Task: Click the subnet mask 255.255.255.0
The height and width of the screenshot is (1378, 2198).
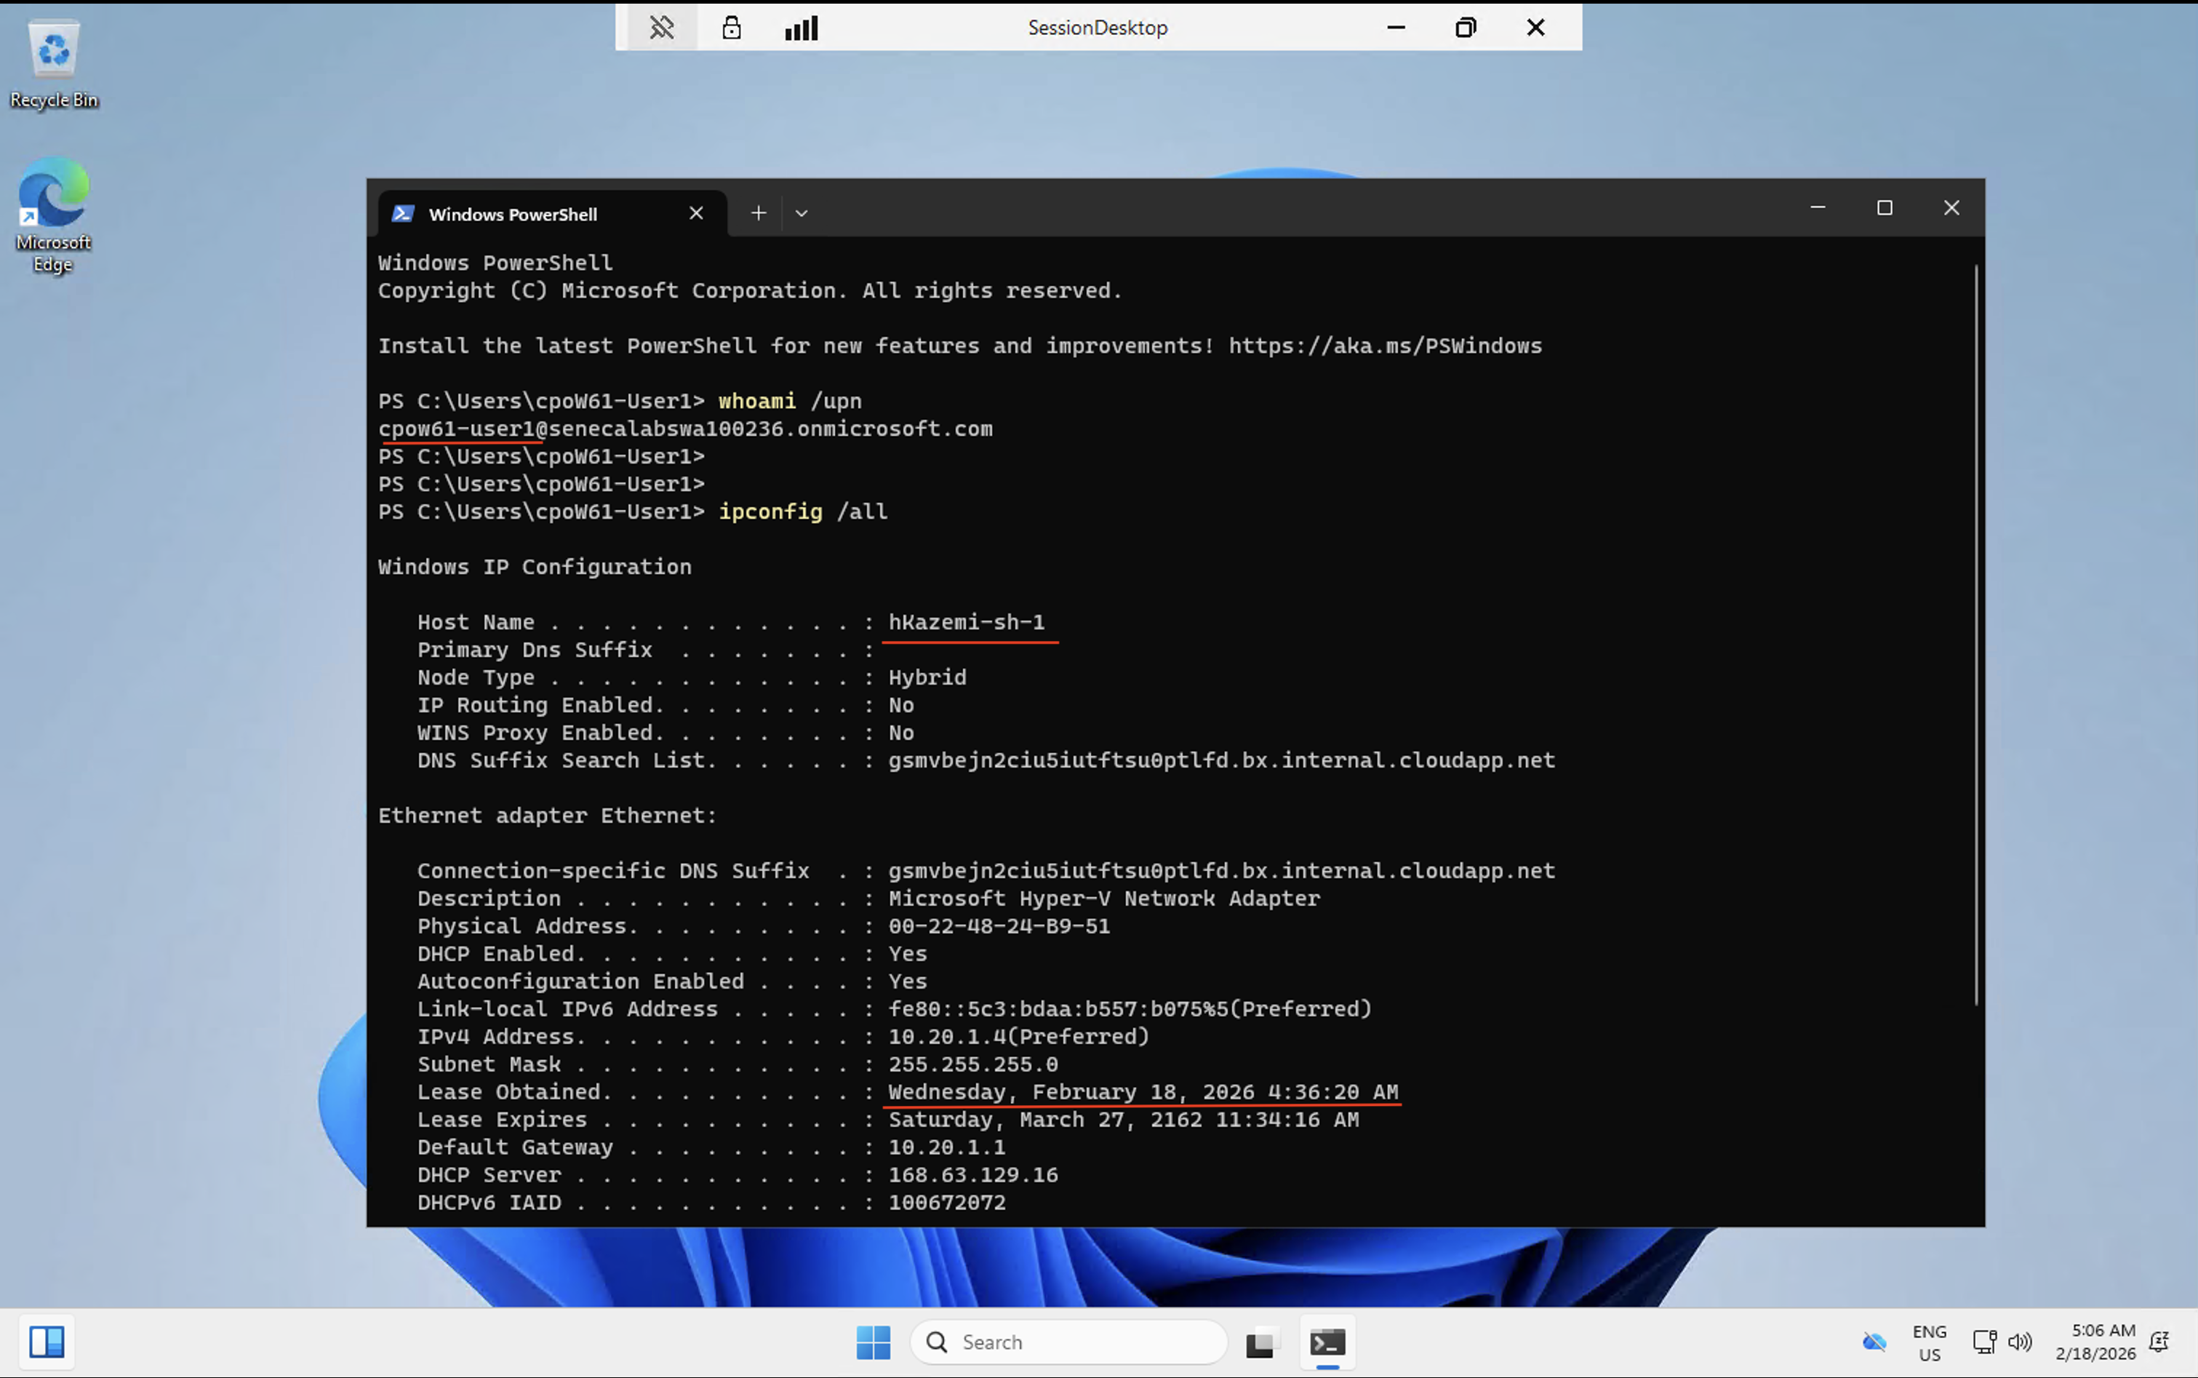Action: point(973,1064)
